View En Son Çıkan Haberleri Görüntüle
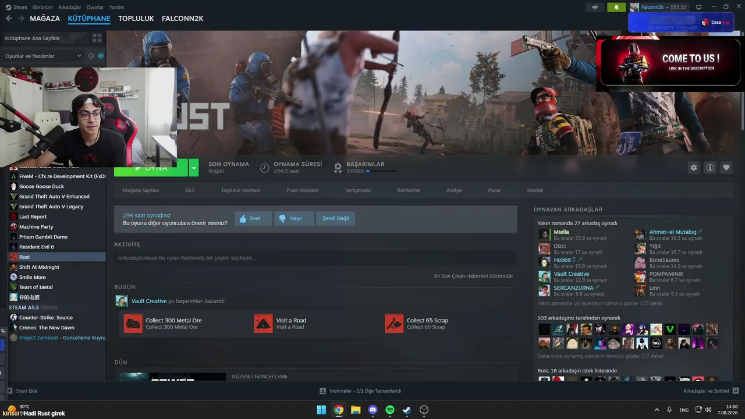745x419 pixels. click(x=473, y=276)
